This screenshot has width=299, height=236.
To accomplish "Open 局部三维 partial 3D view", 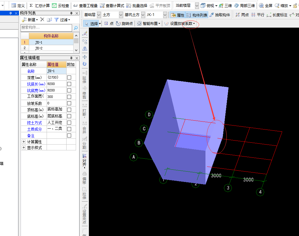I will (244, 6).
